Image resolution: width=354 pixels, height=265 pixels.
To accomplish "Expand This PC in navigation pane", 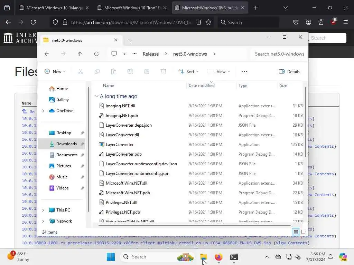I will [x=43, y=210].
